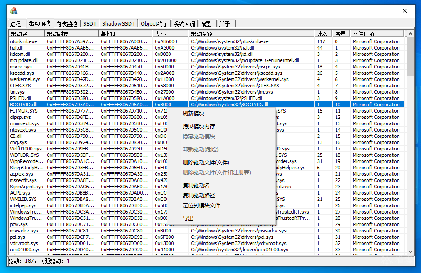Viewport: 421px width, 273px height.
Task: Click the kdcom.dll entry
Action: pyautogui.click(x=206, y=54)
